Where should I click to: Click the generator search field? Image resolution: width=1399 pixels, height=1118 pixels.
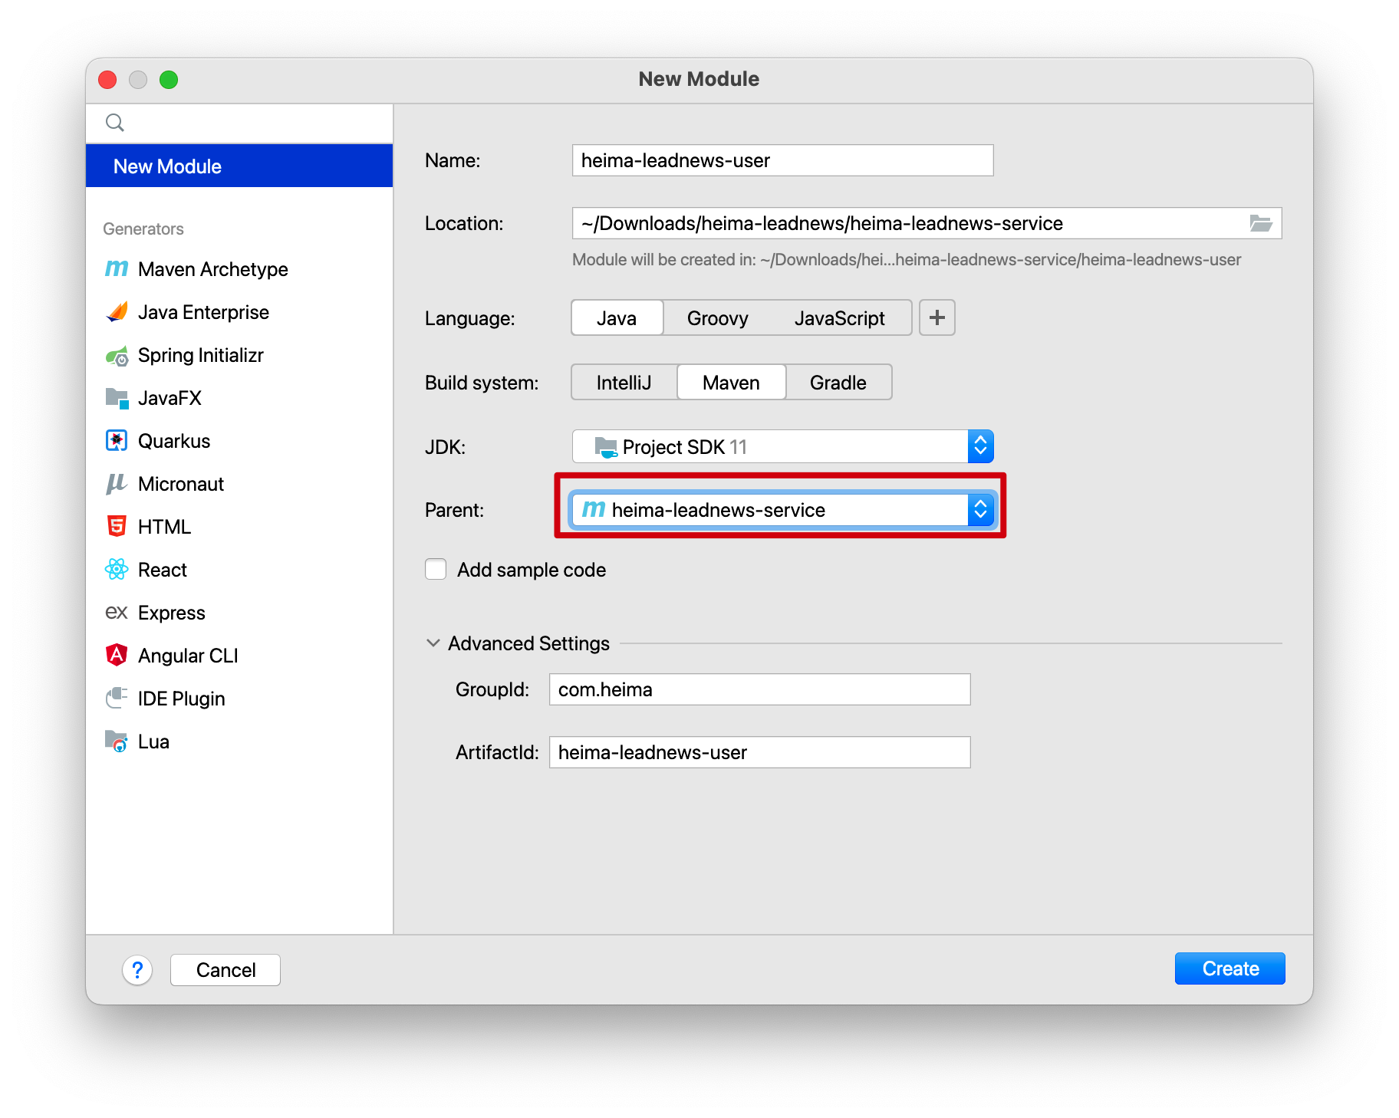pos(239,123)
